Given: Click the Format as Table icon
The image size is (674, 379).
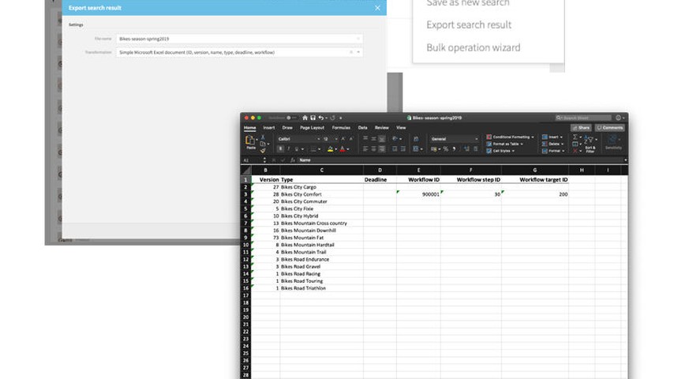Looking at the screenshot, I should tap(489, 144).
